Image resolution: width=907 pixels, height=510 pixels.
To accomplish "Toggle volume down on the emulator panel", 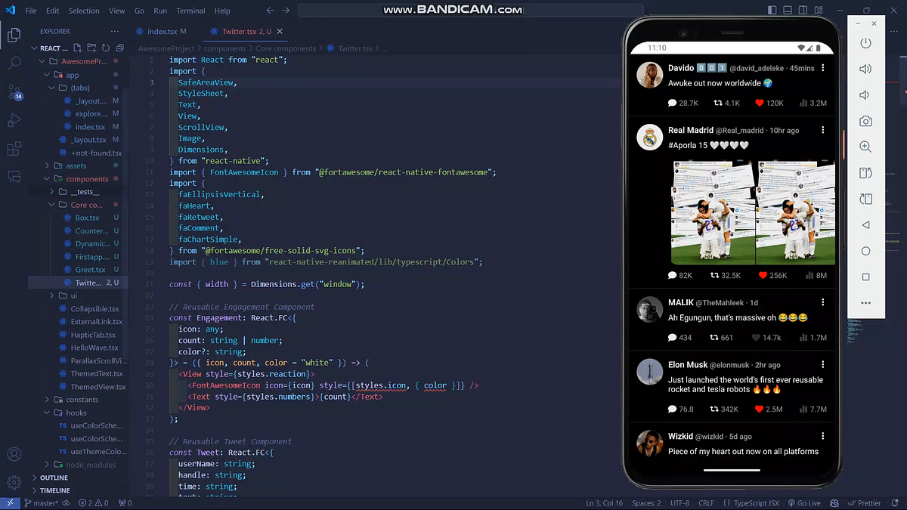I will click(865, 94).
